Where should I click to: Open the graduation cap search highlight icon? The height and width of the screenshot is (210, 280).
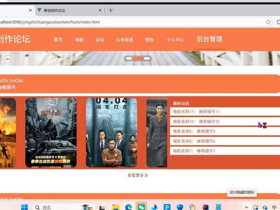(x=87, y=207)
